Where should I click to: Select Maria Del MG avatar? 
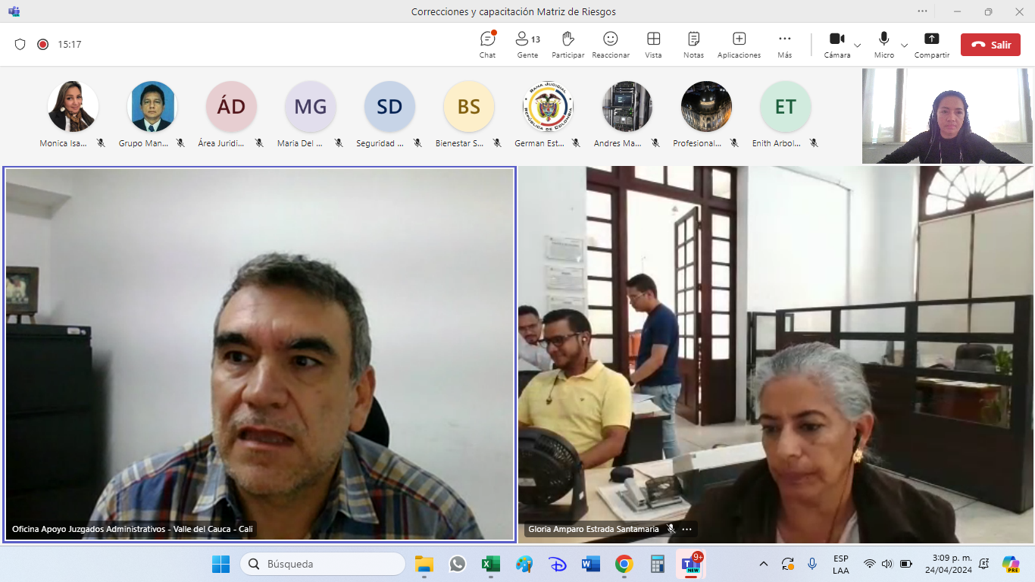click(x=311, y=107)
